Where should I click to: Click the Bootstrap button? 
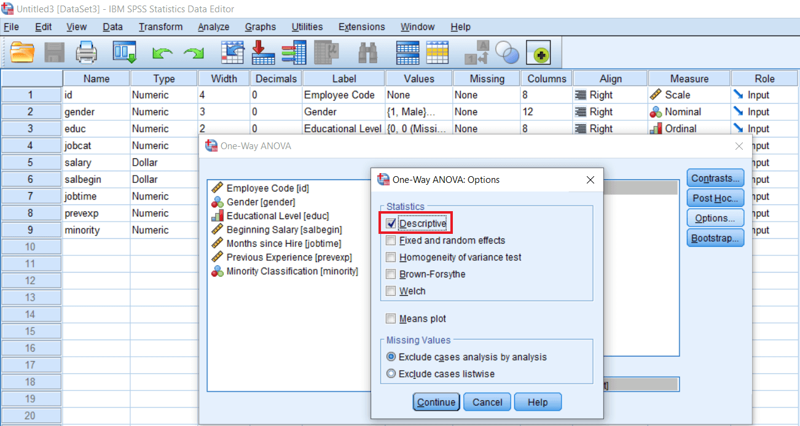point(715,238)
